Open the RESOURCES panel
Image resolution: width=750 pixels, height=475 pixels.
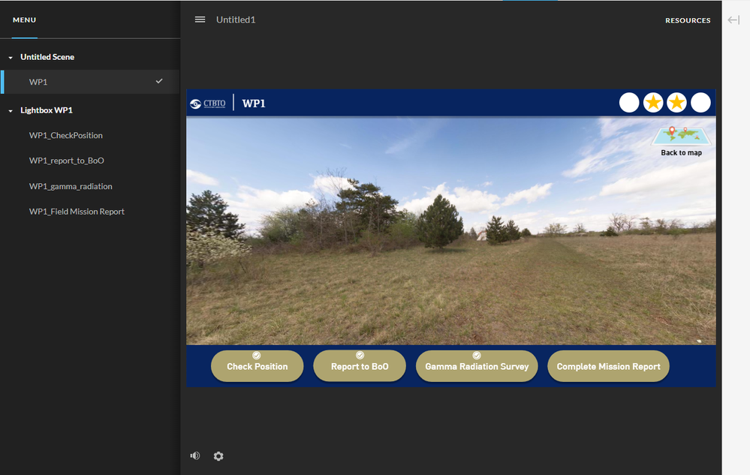point(688,20)
